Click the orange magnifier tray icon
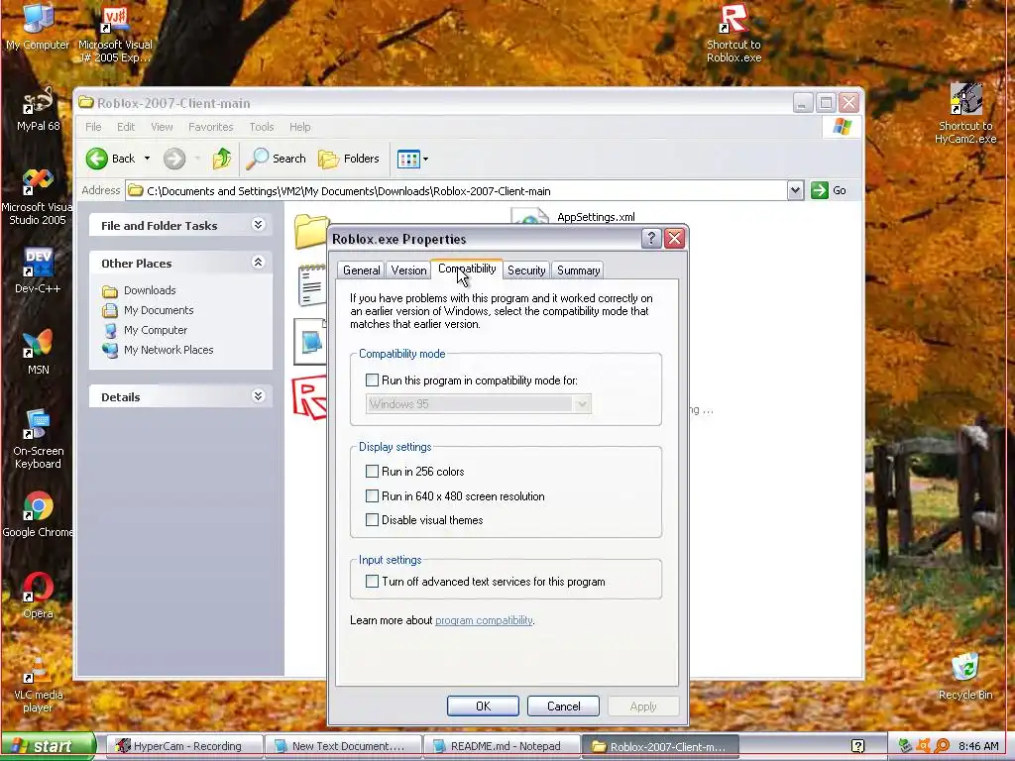 942,746
